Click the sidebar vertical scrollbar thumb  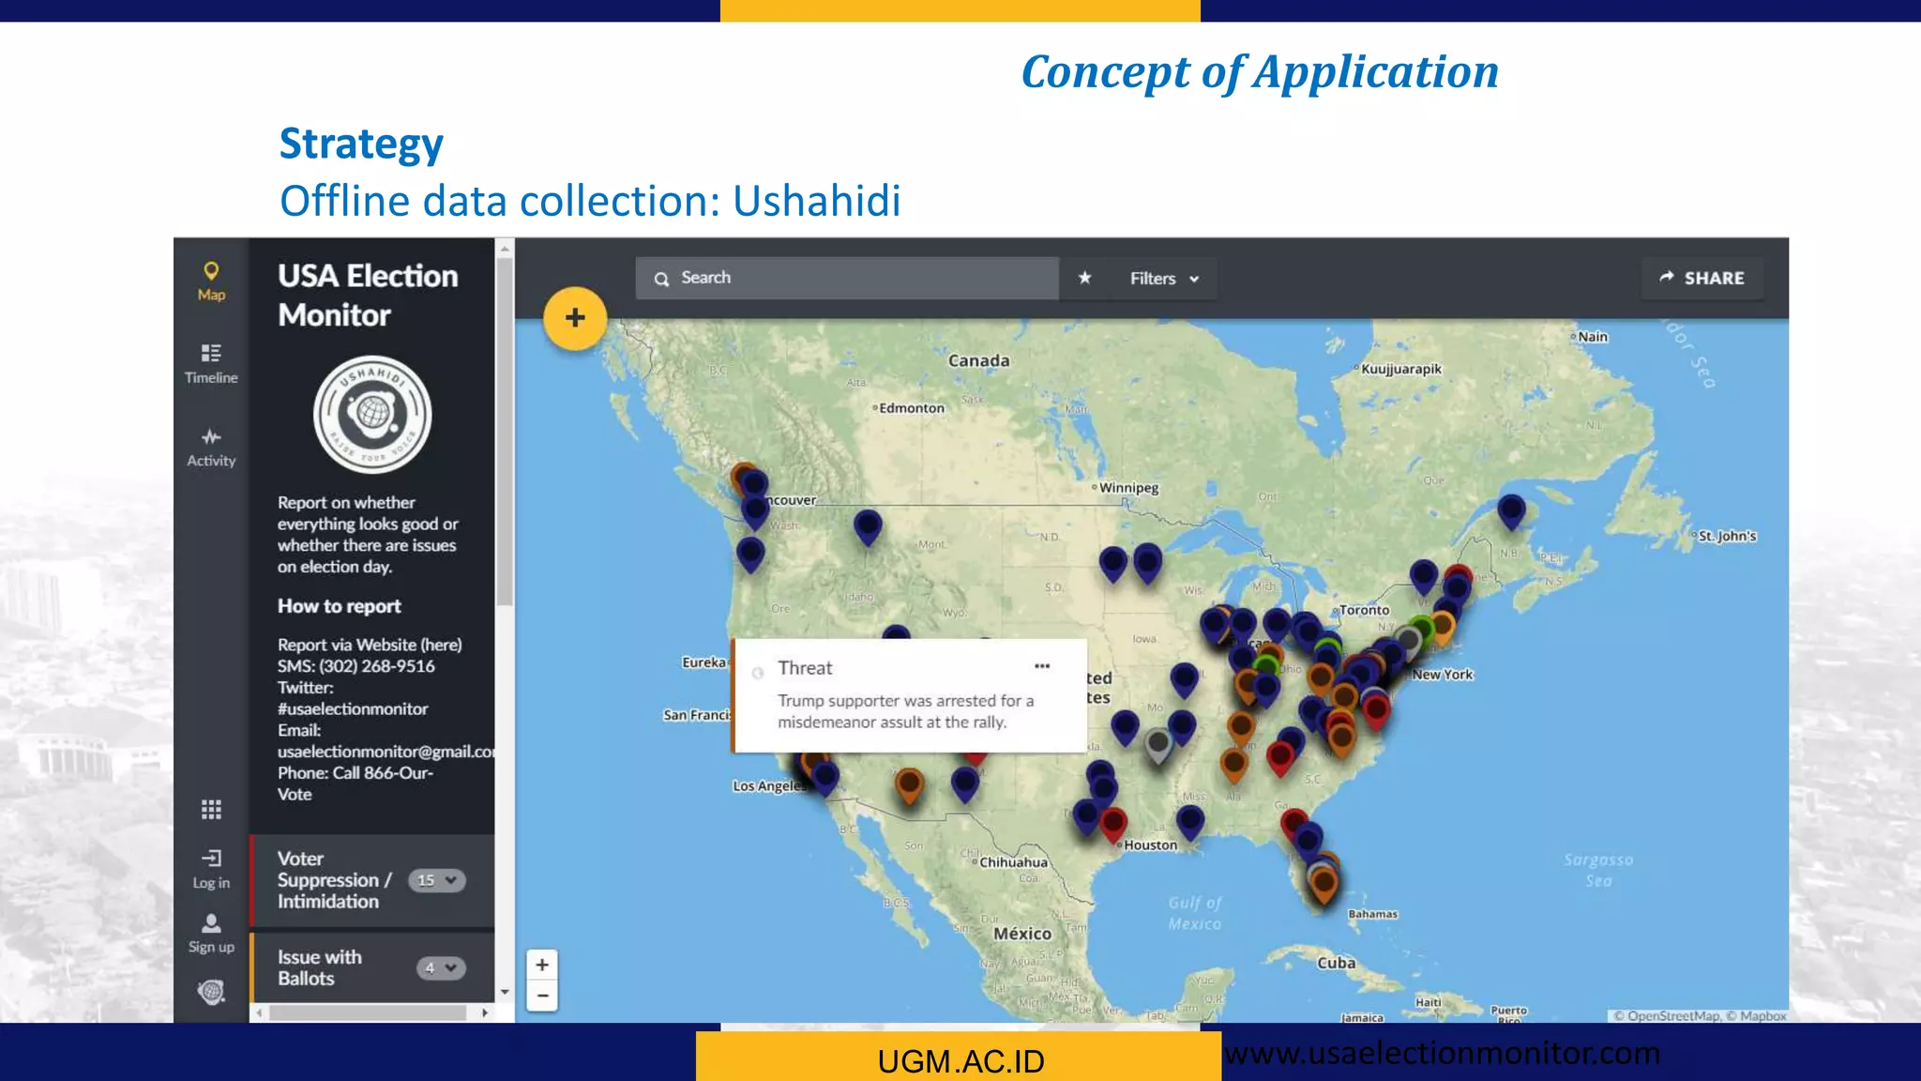point(505,432)
